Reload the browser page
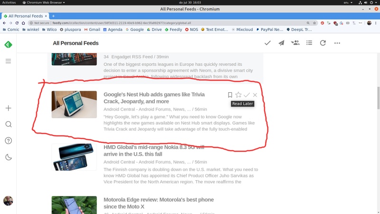Image resolution: width=380 pixels, height=214 pixels. click(x=17, y=23)
